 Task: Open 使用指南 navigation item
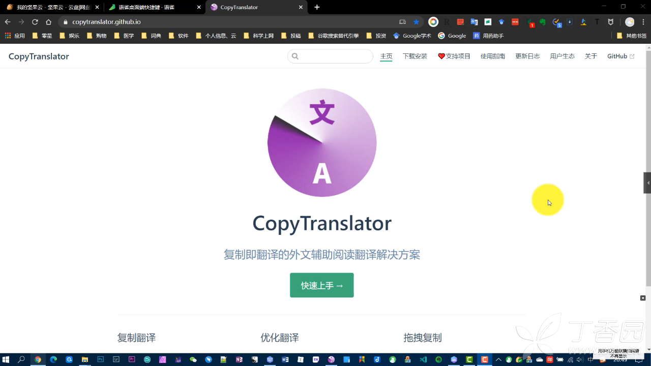click(x=493, y=56)
